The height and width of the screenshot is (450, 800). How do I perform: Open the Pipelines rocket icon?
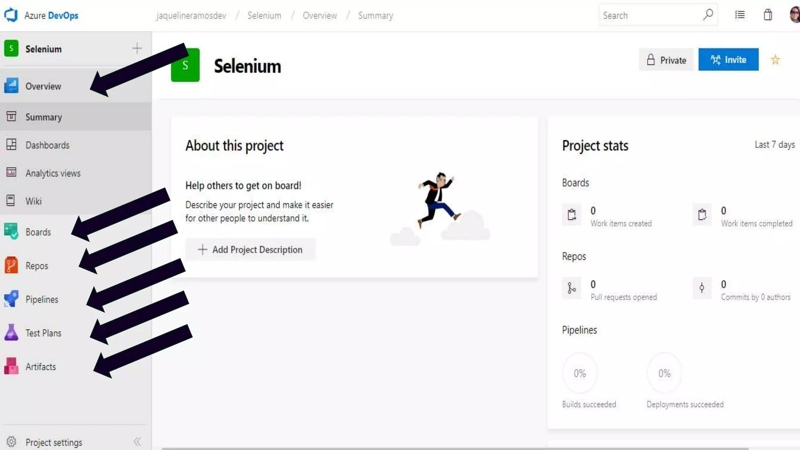[x=11, y=299]
